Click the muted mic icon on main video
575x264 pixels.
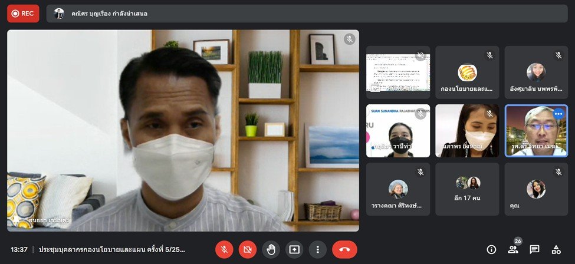[350, 39]
